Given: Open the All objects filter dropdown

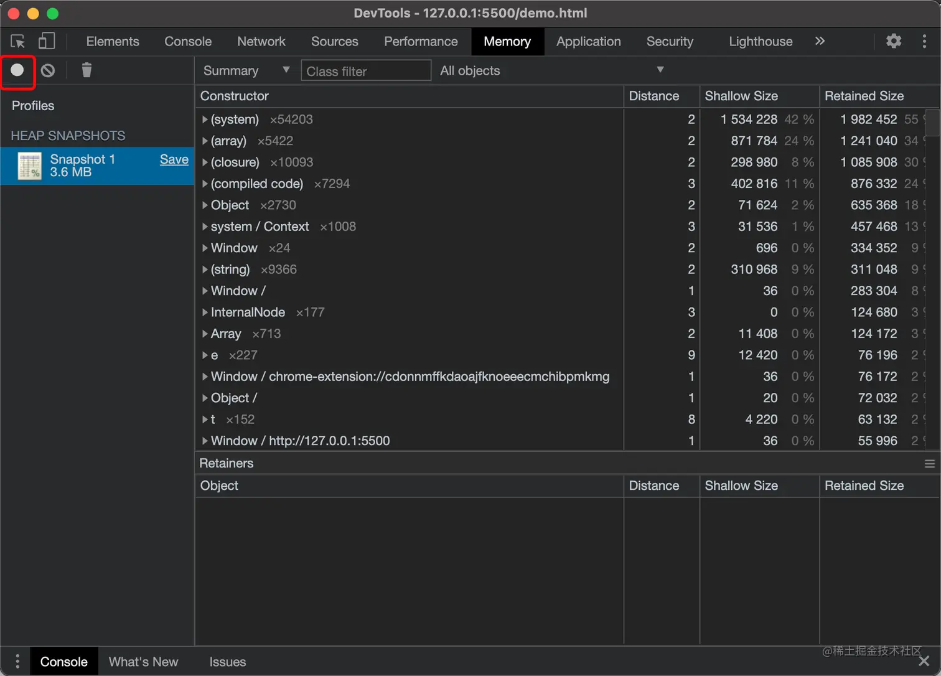Looking at the screenshot, I should tap(552, 70).
